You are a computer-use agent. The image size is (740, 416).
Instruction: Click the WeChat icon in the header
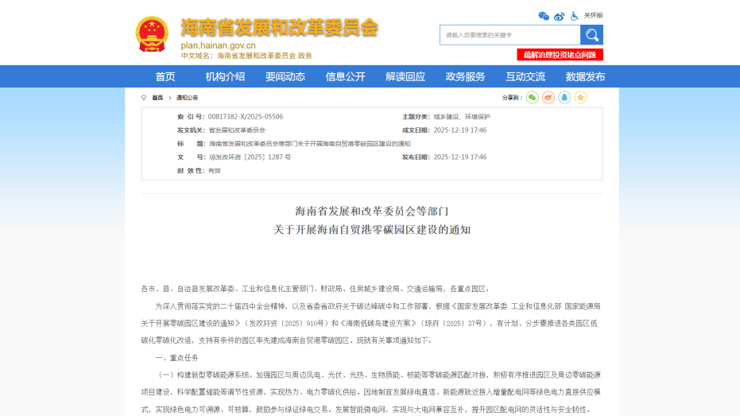(544, 16)
